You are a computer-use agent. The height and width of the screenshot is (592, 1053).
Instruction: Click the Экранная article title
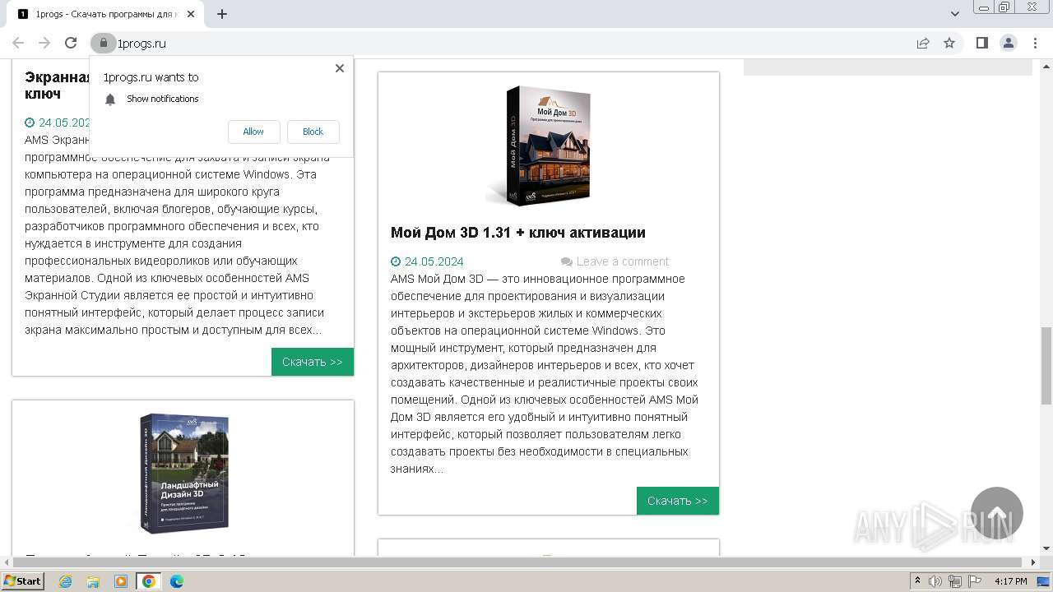(57, 85)
